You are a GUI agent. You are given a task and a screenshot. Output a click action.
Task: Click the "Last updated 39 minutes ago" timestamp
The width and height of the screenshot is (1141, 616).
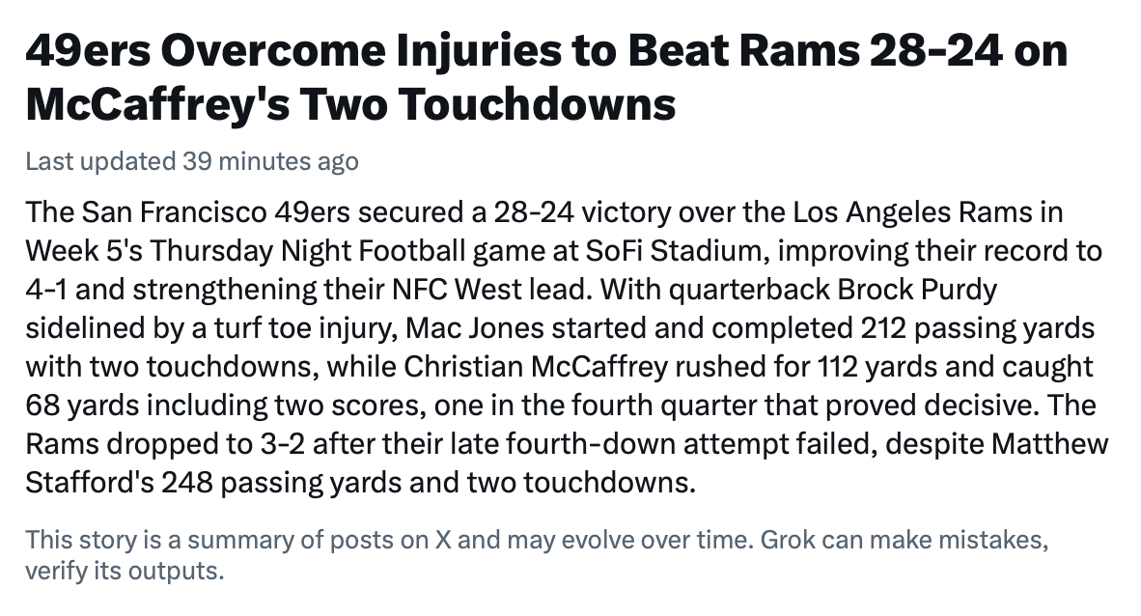click(192, 160)
